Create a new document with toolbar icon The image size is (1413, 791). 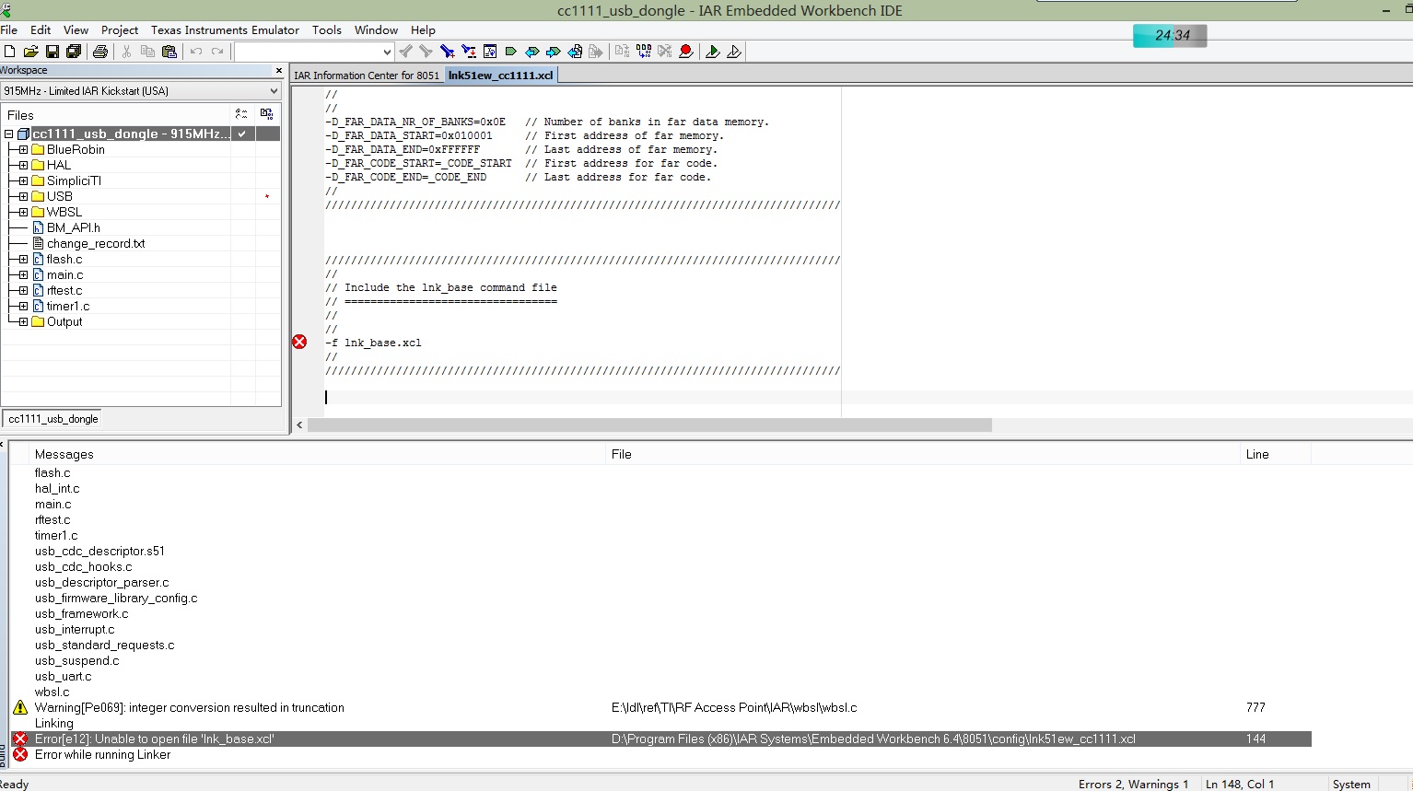coord(9,52)
